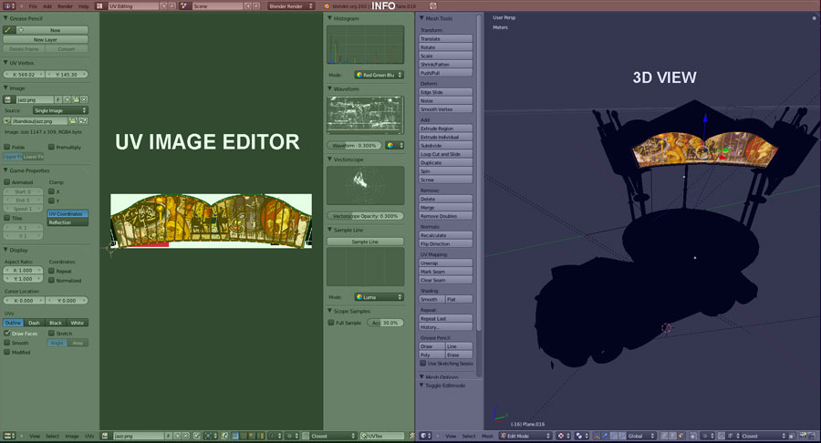Enable the Fields checkbox
The height and width of the screenshot is (443, 821).
click(7, 147)
